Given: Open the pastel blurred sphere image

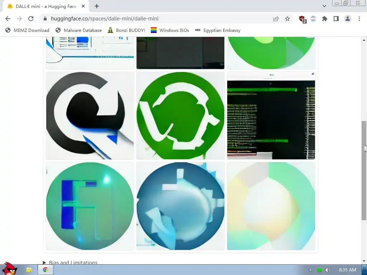Looking at the screenshot, I should pos(271,206).
